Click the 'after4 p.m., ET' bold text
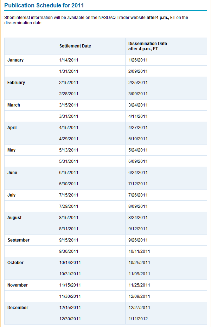 point(161,18)
